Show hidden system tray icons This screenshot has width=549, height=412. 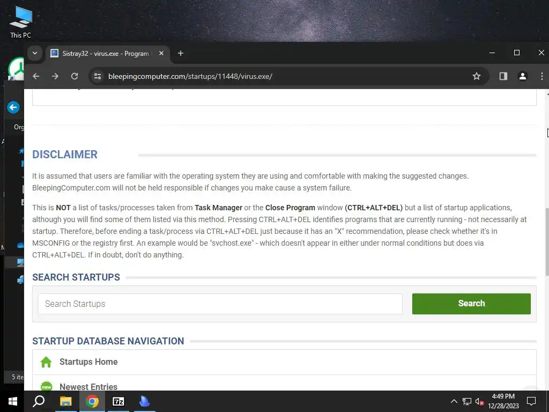(x=454, y=401)
